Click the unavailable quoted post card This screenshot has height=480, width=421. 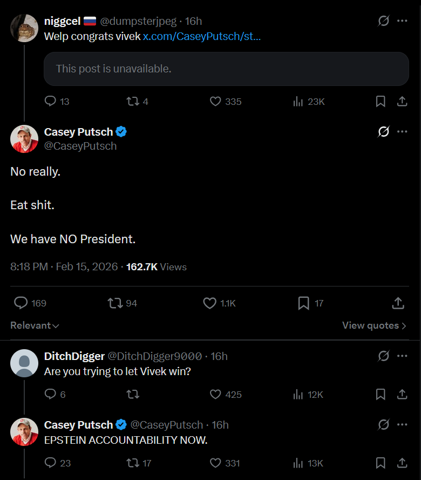tap(226, 69)
